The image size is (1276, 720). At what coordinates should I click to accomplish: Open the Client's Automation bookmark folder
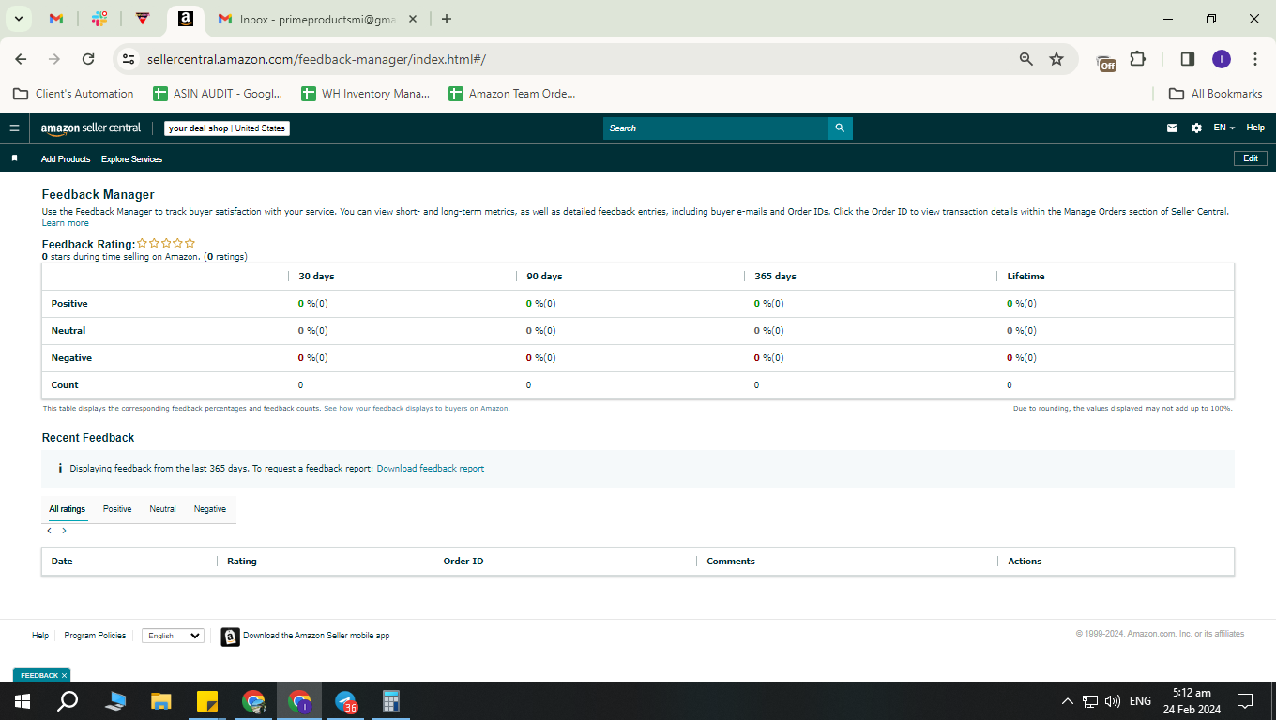[x=73, y=94]
